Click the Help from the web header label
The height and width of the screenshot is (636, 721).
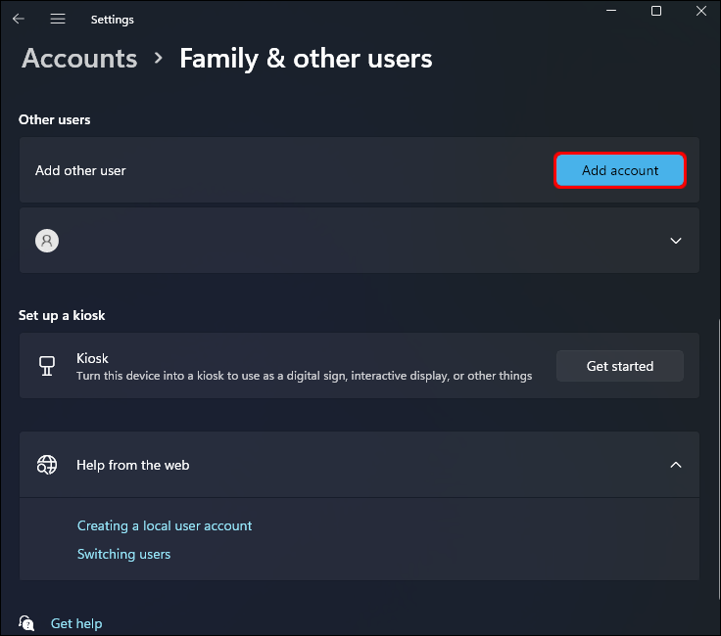pos(133,465)
